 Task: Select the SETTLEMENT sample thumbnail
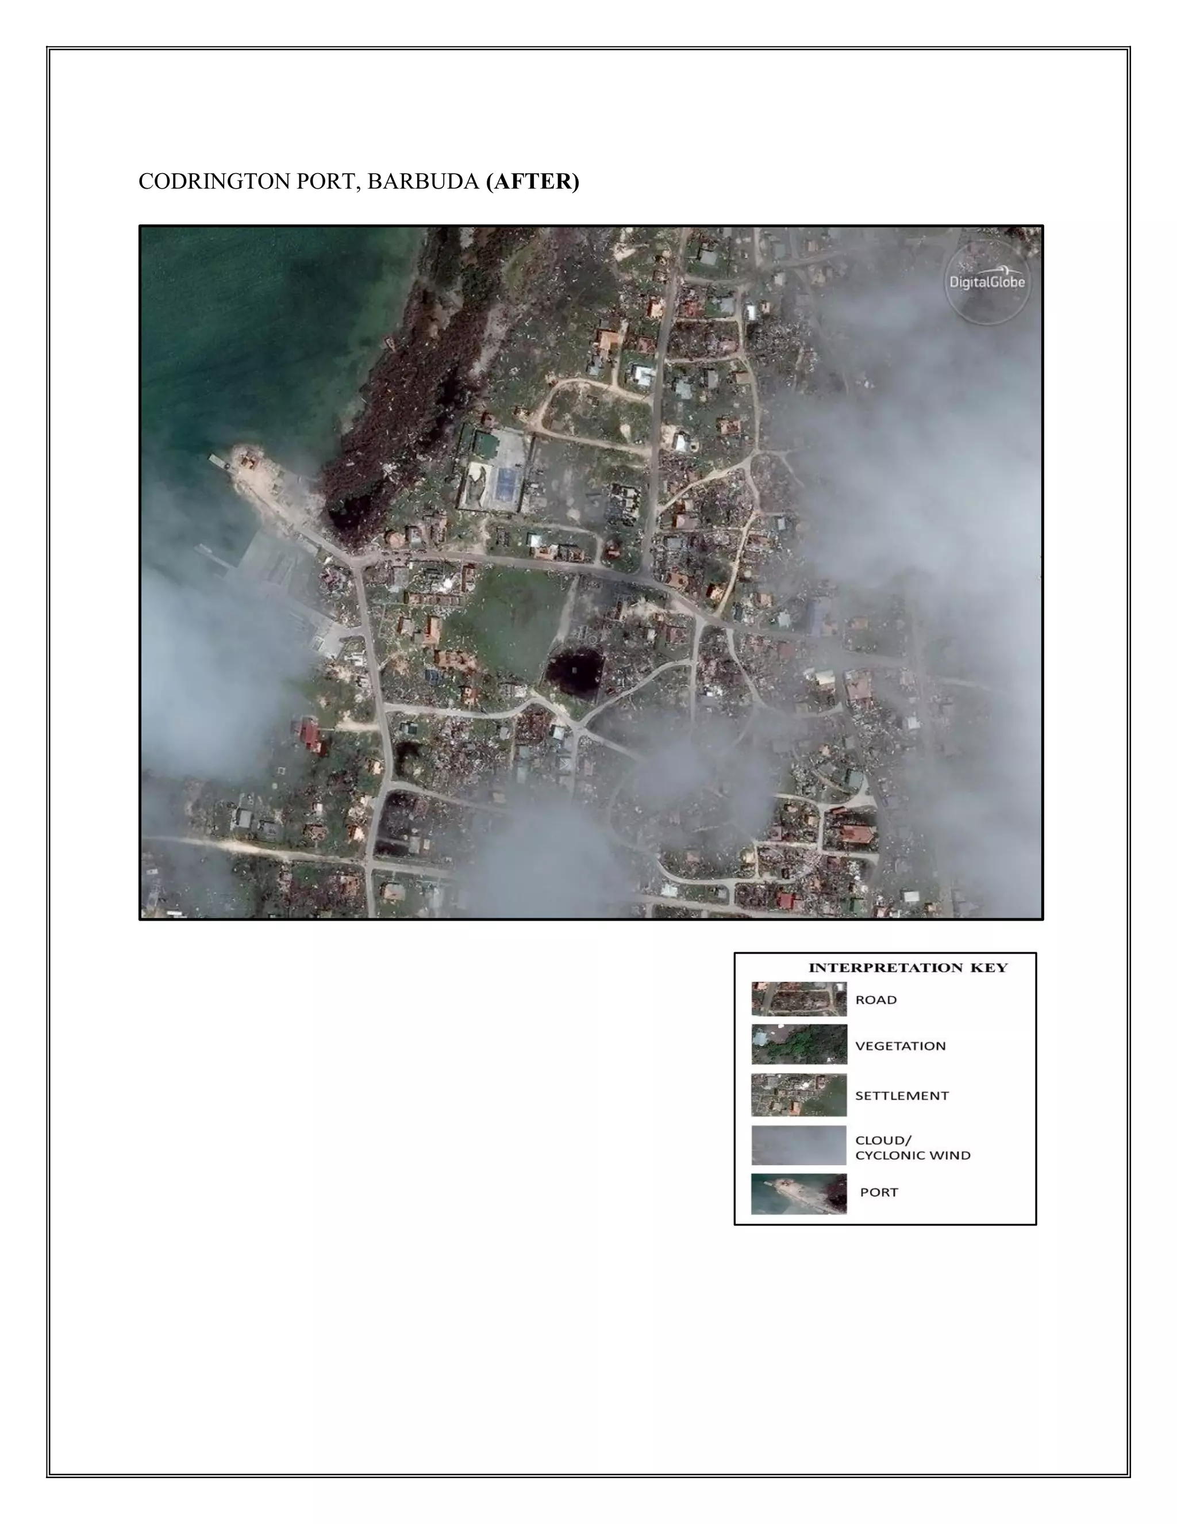tap(799, 1095)
